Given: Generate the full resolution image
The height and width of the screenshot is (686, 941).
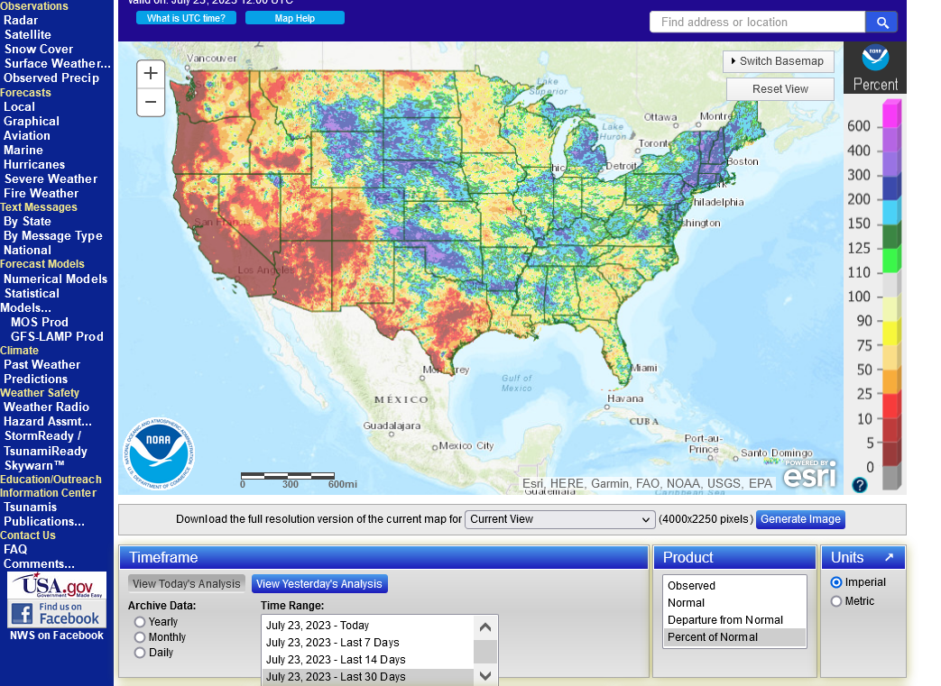Looking at the screenshot, I should pyautogui.click(x=800, y=519).
